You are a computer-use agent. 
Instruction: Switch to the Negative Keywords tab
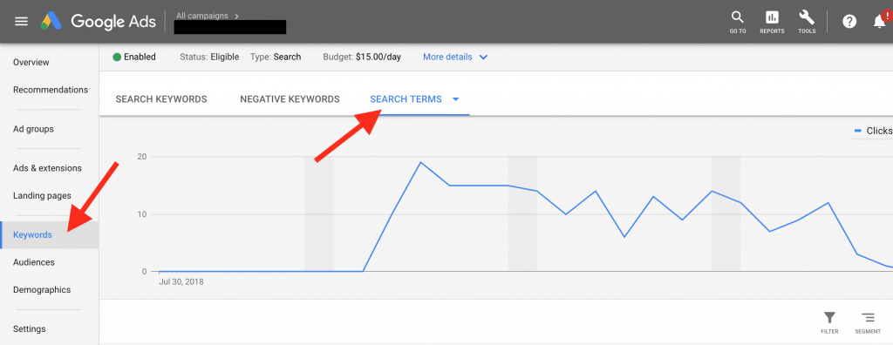point(290,99)
